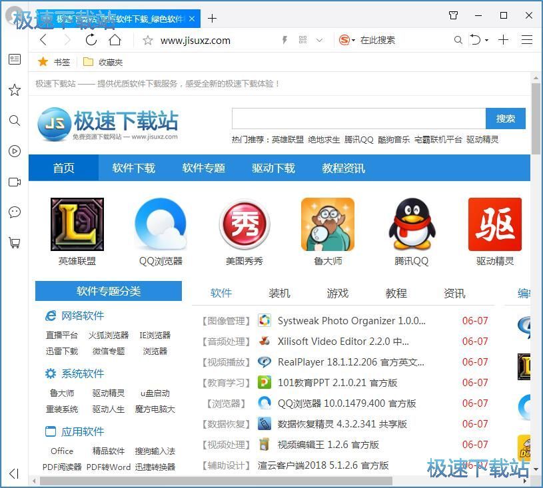Image resolution: width=543 pixels, height=488 pixels.
Task: Open the 首页 navigation tab
Action: click(64, 168)
